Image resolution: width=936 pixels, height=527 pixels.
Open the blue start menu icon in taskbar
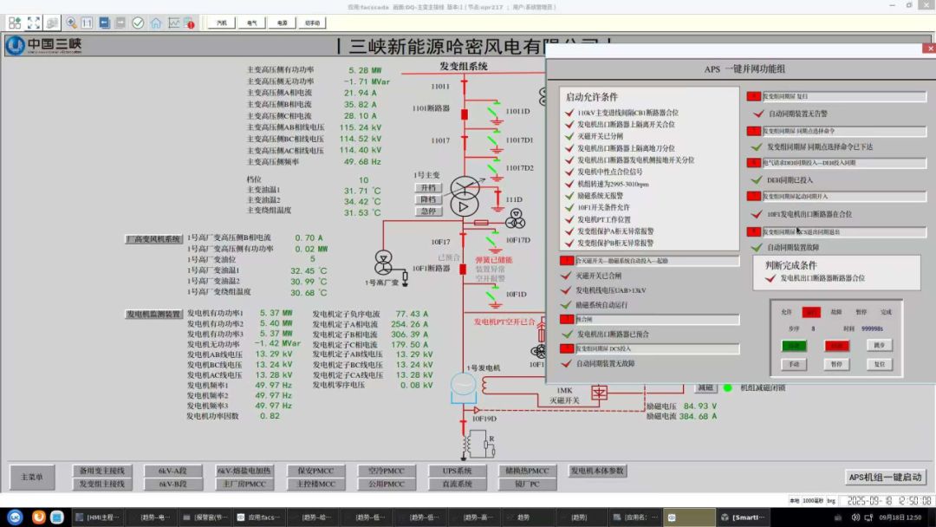coord(15,517)
